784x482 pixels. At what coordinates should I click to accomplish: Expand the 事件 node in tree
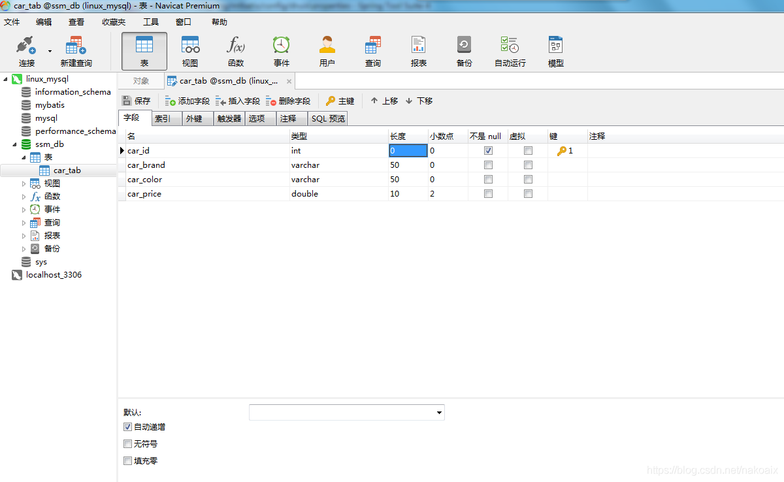click(24, 210)
